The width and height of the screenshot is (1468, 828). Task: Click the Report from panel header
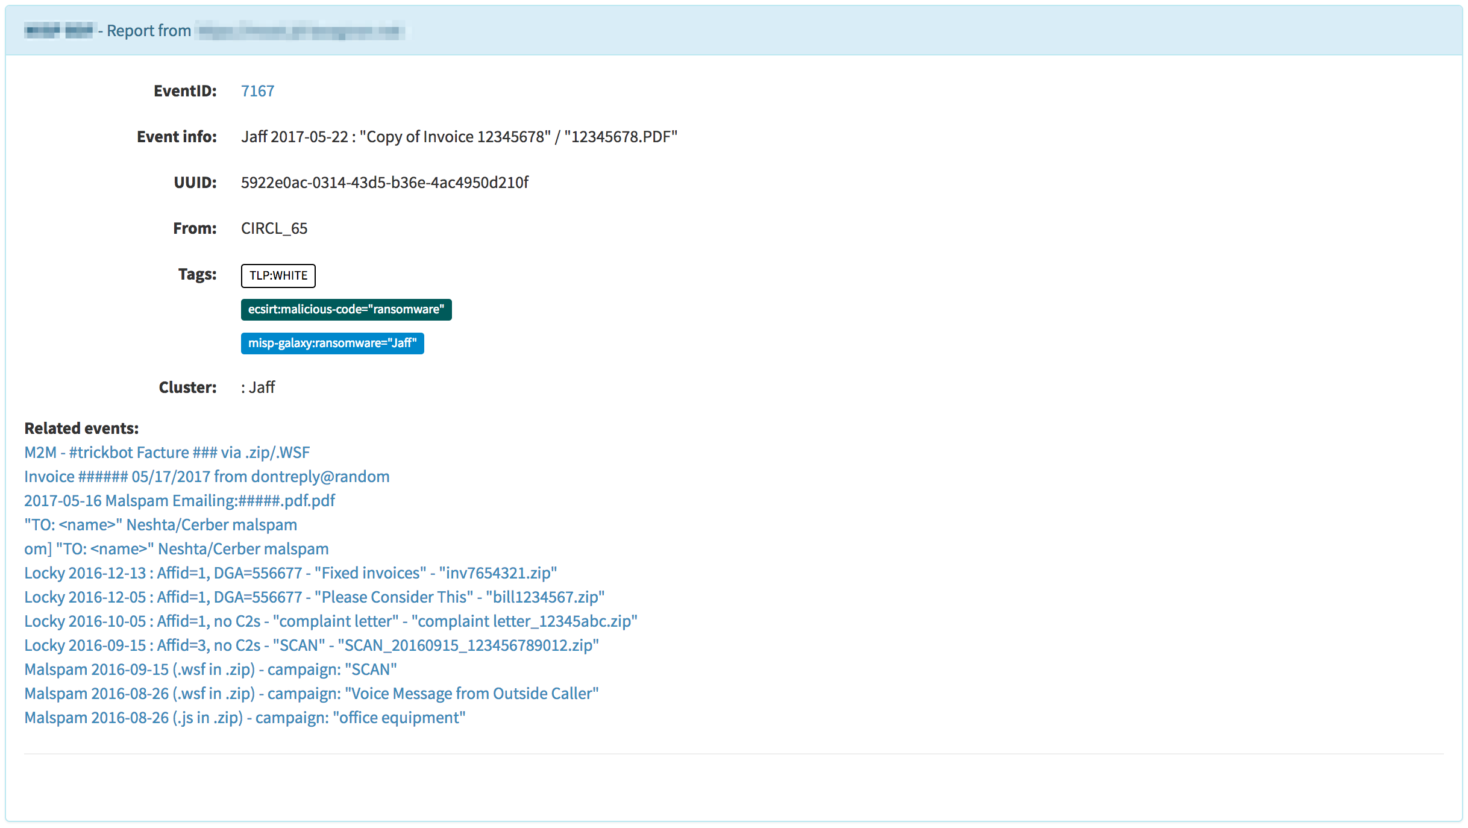(149, 31)
